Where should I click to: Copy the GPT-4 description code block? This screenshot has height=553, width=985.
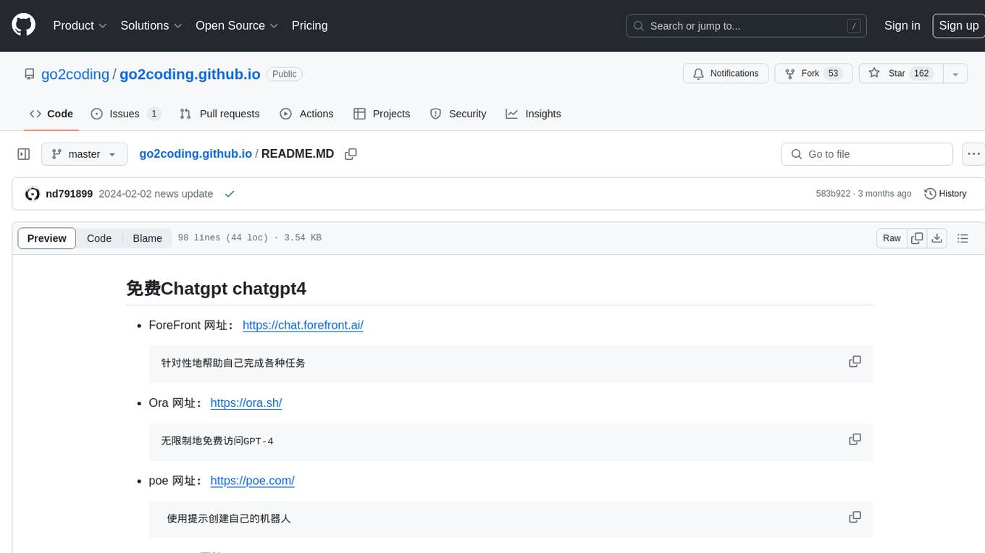(x=855, y=439)
